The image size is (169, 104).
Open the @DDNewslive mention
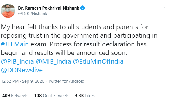coord(22,70)
